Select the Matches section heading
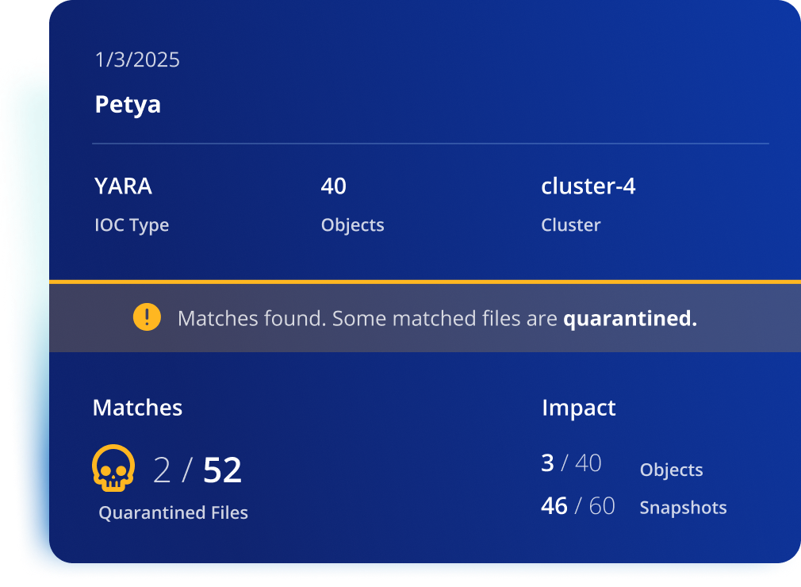This screenshot has width=801, height=587. (137, 408)
